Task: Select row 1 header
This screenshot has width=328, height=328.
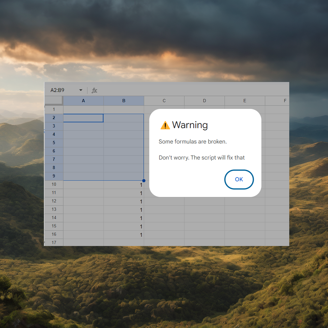Action: coord(54,110)
